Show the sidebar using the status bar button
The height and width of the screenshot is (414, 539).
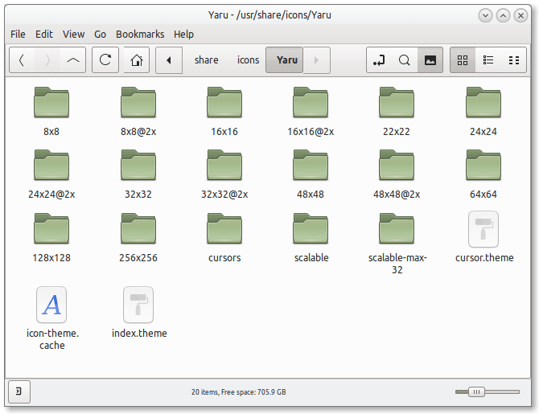coord(19,391)
